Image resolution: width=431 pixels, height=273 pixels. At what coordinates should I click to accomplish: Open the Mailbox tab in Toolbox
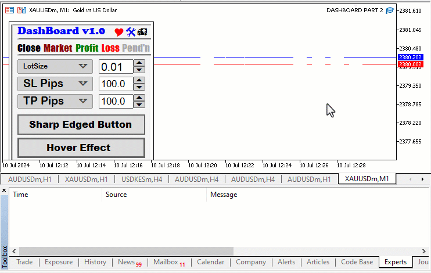pyautogui.click(x=169, y=263)
